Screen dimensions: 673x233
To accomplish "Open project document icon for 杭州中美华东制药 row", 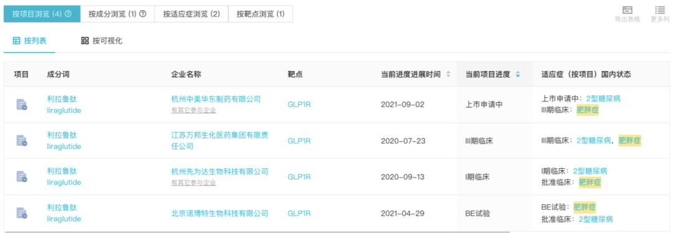I will tap(22, 104).
